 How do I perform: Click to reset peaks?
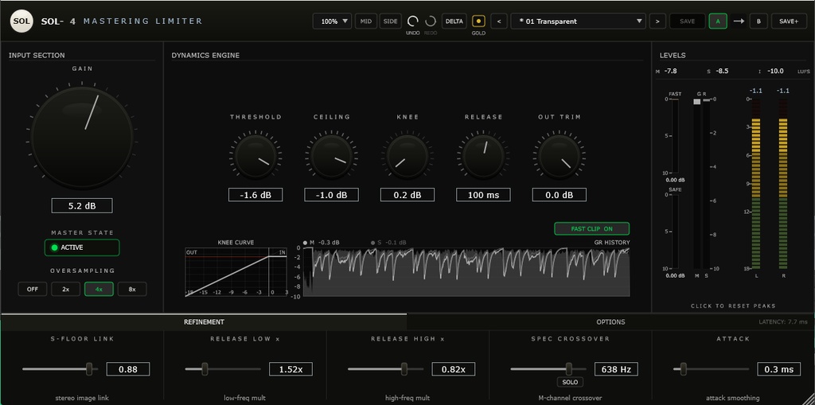[x=733, y=306]
